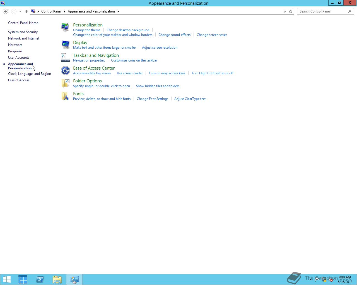Open User Accounts category
Screen dimensions: 357x285
[x=19, y=58]
